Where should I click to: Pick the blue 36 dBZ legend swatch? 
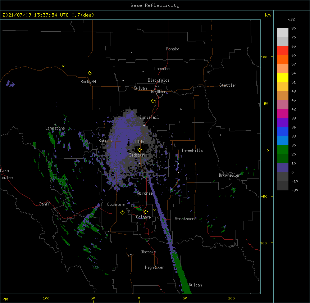(283, 131)
